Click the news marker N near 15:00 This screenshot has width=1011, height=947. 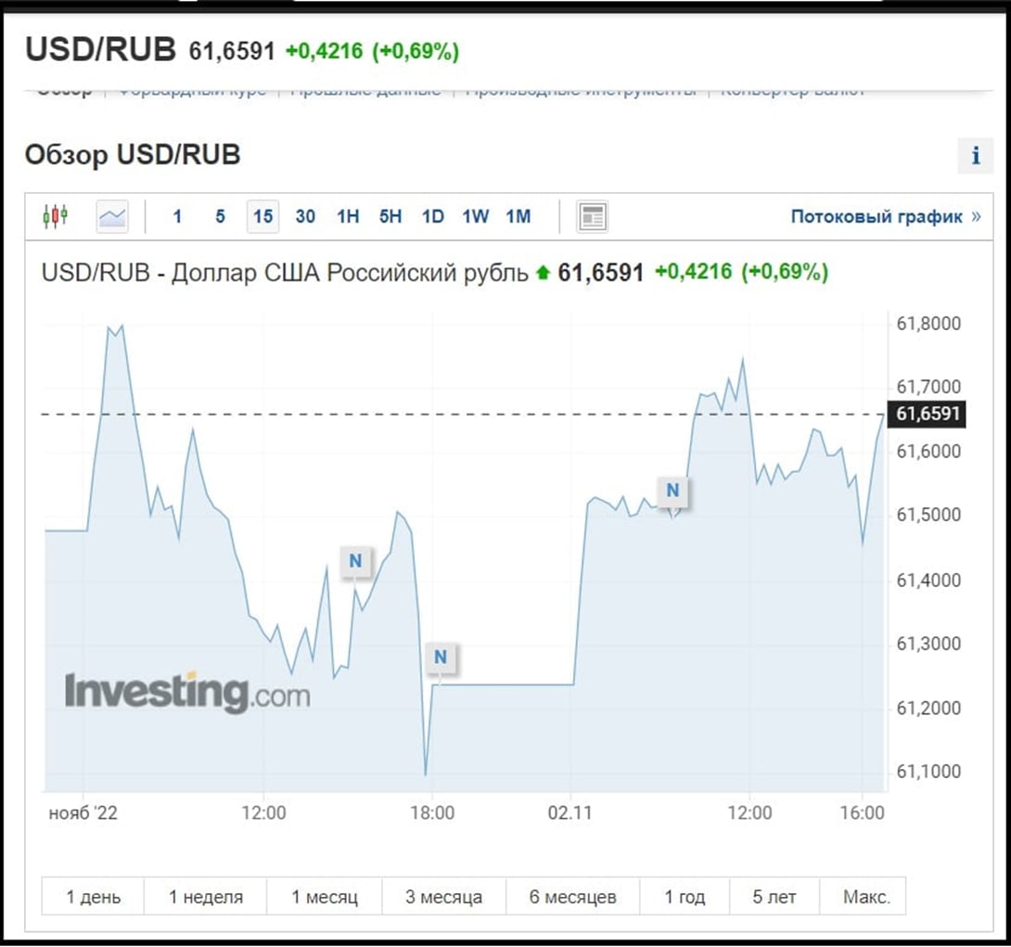click(x=355, y=561)
